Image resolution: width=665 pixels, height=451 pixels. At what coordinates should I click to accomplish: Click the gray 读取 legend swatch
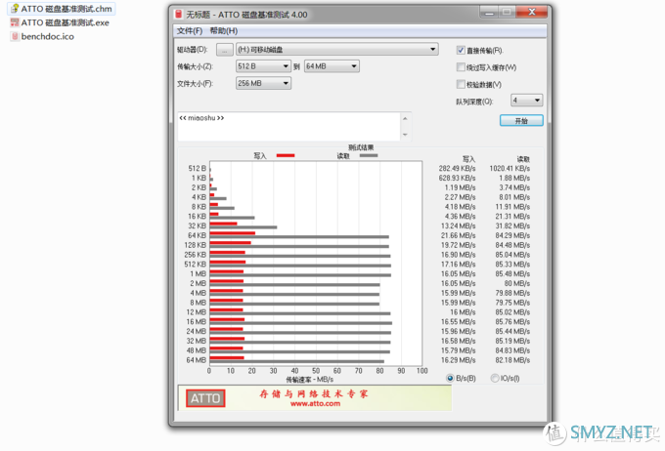[369, 155]
